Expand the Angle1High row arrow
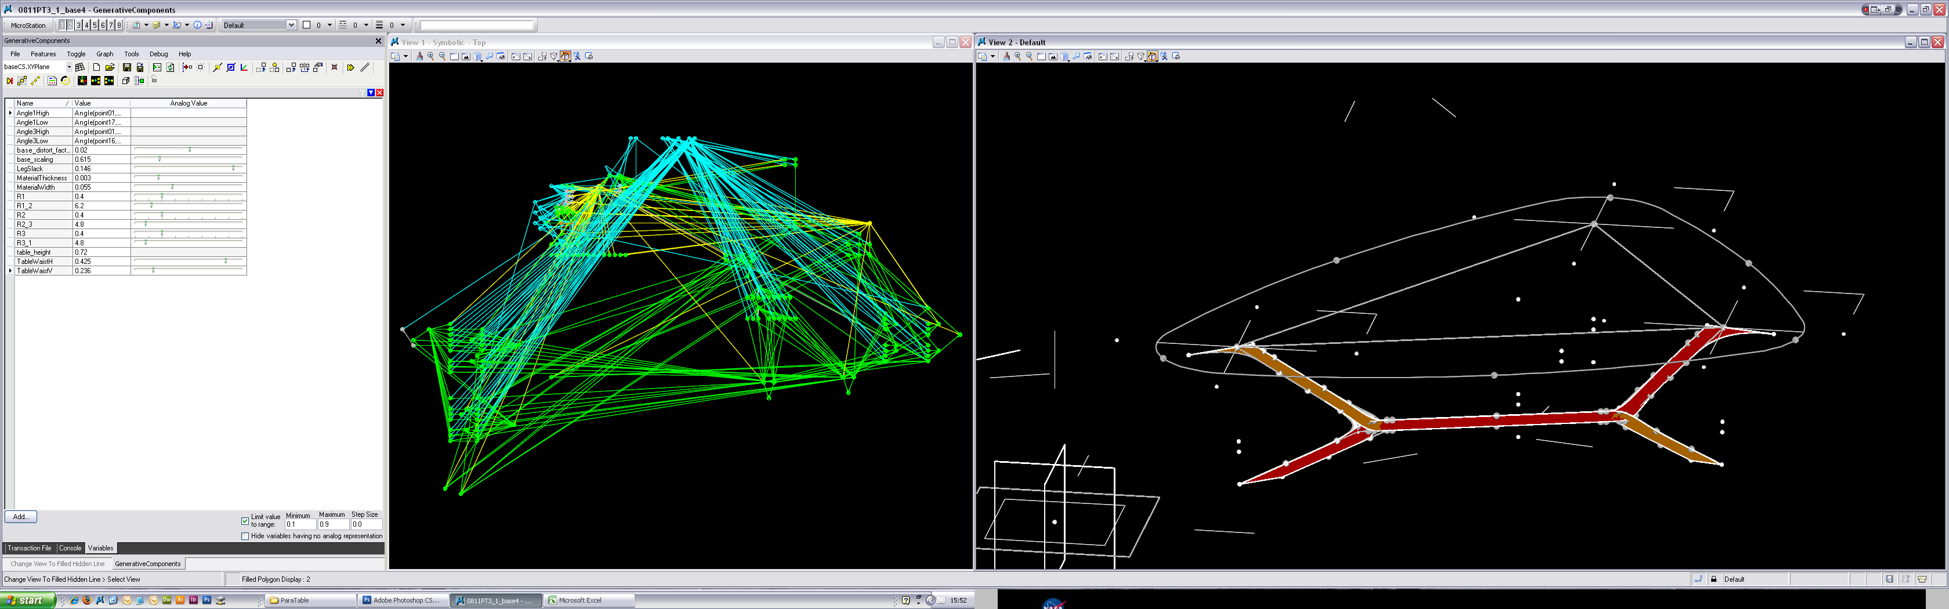The width and height of the screenshot is (1949, 609). tap(10, 114)
